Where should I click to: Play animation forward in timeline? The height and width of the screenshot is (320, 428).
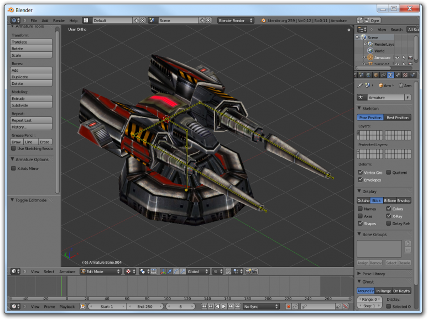(224, 306)
